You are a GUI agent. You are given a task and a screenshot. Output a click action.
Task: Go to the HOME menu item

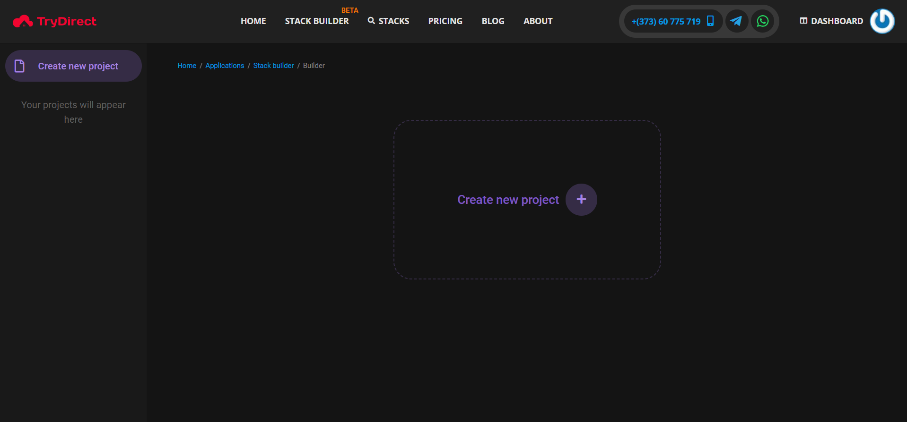coord(253,21)
